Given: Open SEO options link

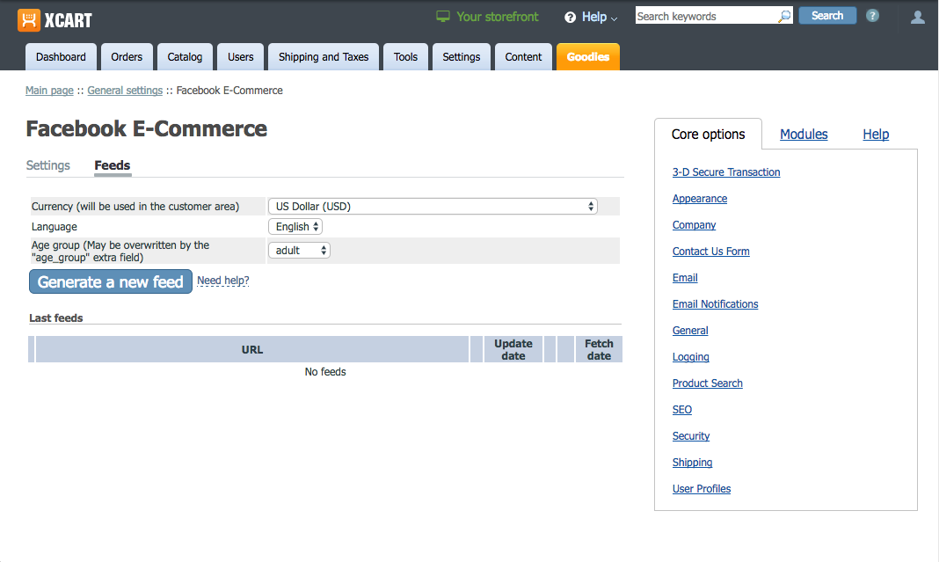Looking at the screenshot, I should click(x=681, y=409).
